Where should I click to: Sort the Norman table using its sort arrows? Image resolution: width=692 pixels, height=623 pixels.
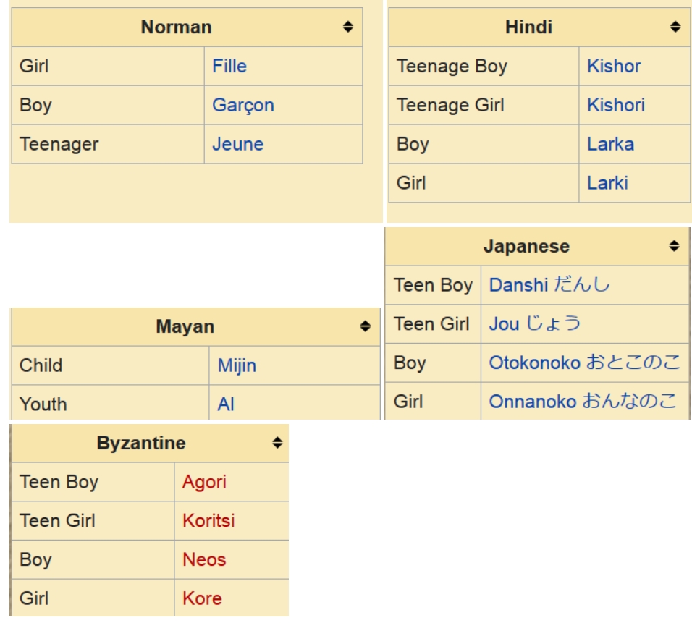(347, 27)
